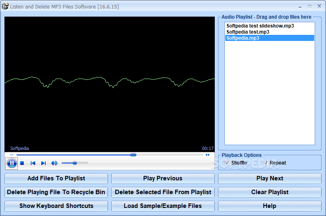
Task: Click the 00:17 elapsed time display
Action: [x=208, y=148]
